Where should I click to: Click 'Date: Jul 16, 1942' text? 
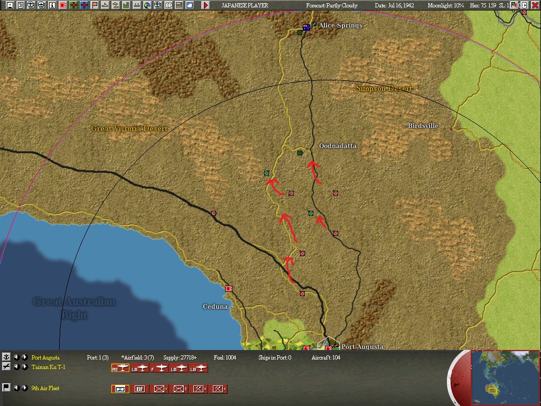coord(394,5)
